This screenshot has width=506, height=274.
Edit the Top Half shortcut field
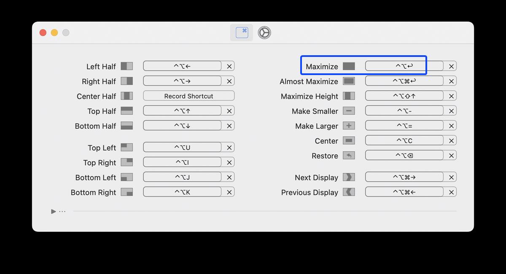pyautogui.click(x=182, y=111)
